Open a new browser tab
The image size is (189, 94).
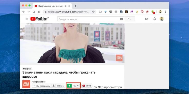(x=75, y=6)
